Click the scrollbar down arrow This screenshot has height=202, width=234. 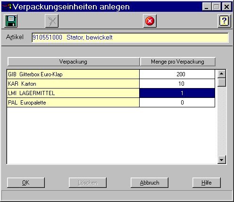tap(222, 160)
